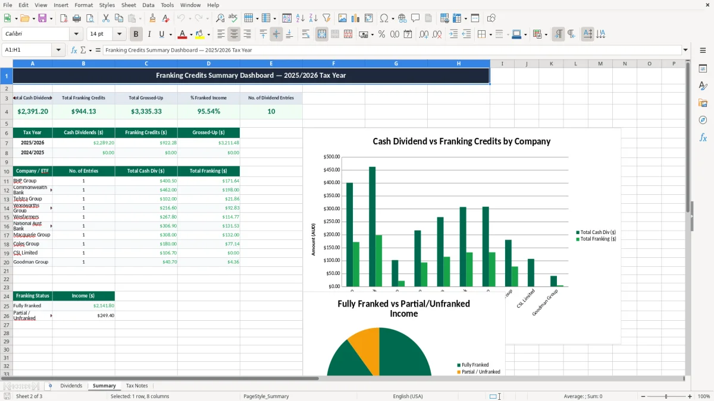
Task: Toggle Center Vertically alignment
Action: (x=276, y=34)
